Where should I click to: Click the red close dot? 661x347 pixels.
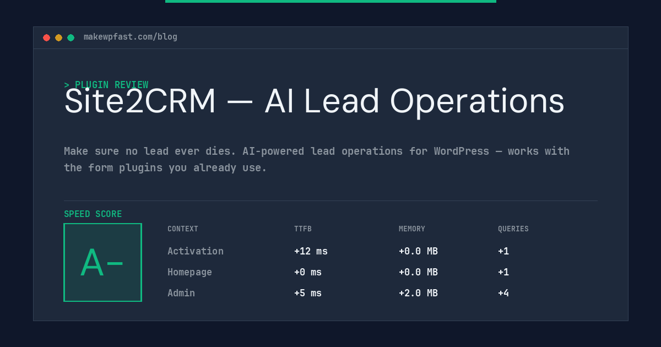tap(46, 37)
